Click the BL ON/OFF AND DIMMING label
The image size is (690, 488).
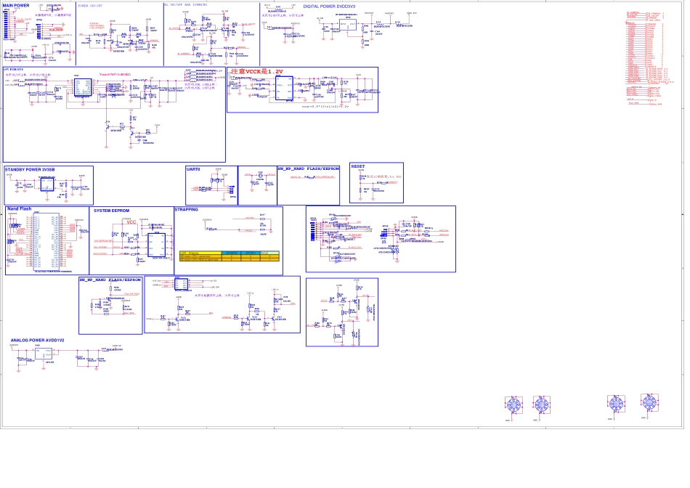[186, 4]
